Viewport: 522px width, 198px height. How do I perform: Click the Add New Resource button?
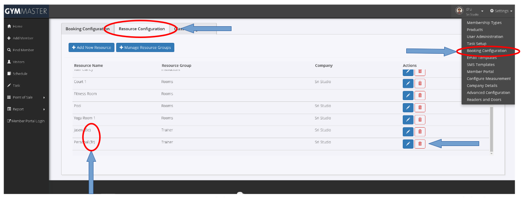(x=92, y=48)
